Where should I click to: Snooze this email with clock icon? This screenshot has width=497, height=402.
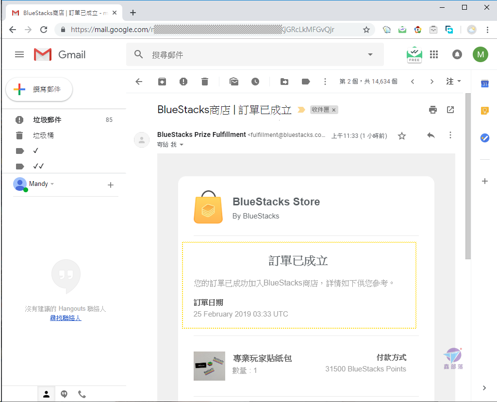point(255,82)
